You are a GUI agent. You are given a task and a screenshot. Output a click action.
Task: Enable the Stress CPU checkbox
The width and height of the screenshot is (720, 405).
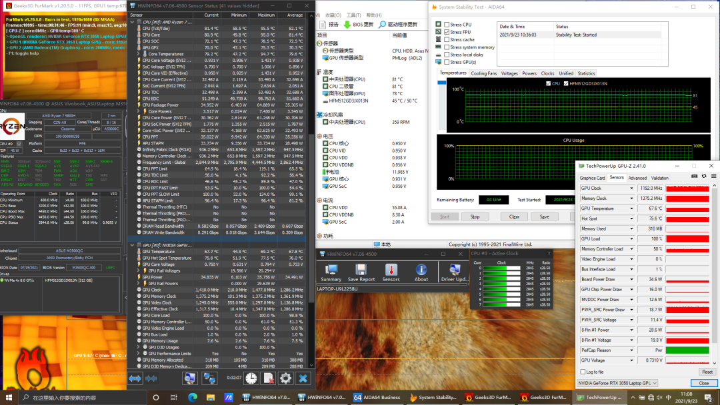click(x=447, y=25)
